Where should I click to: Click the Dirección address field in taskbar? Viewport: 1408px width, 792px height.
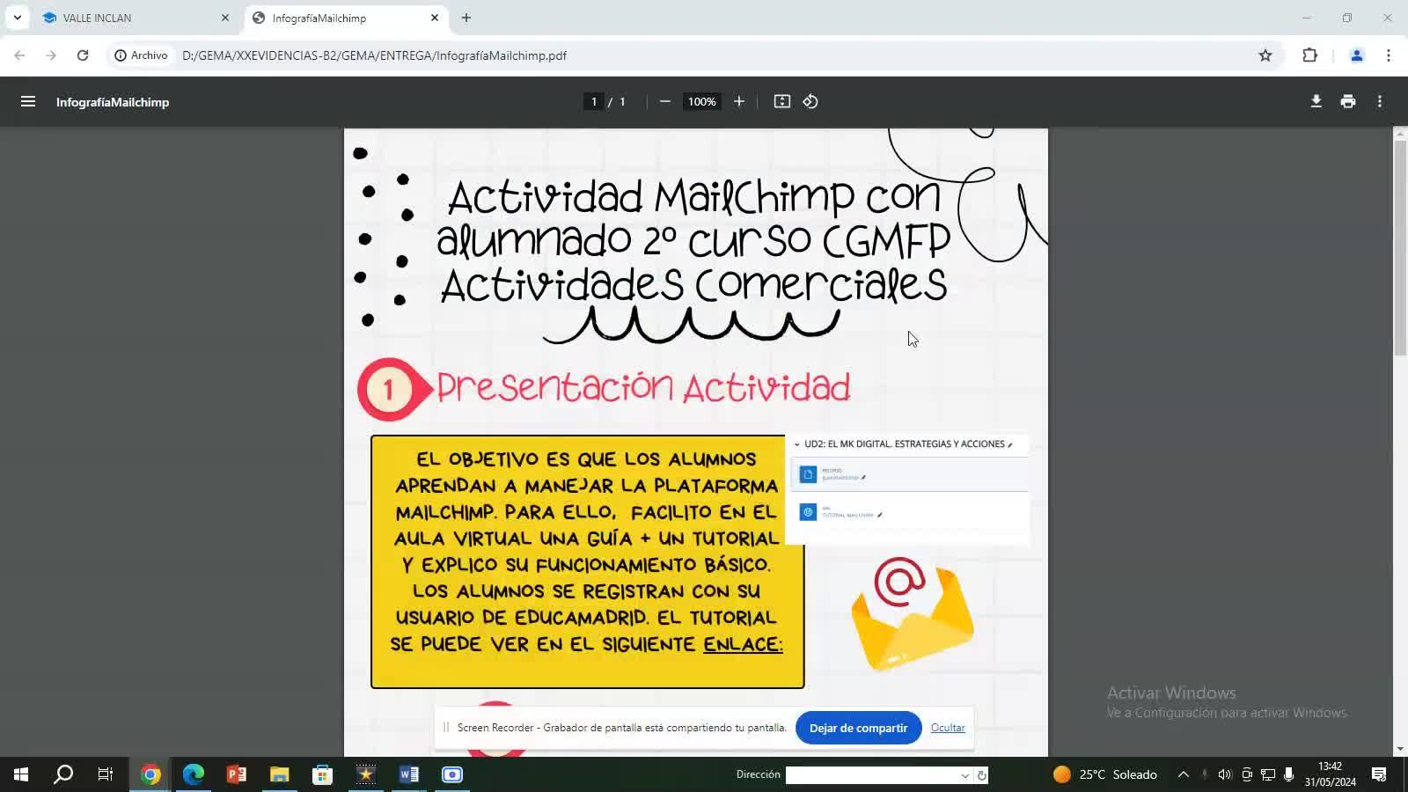[872, 775]
